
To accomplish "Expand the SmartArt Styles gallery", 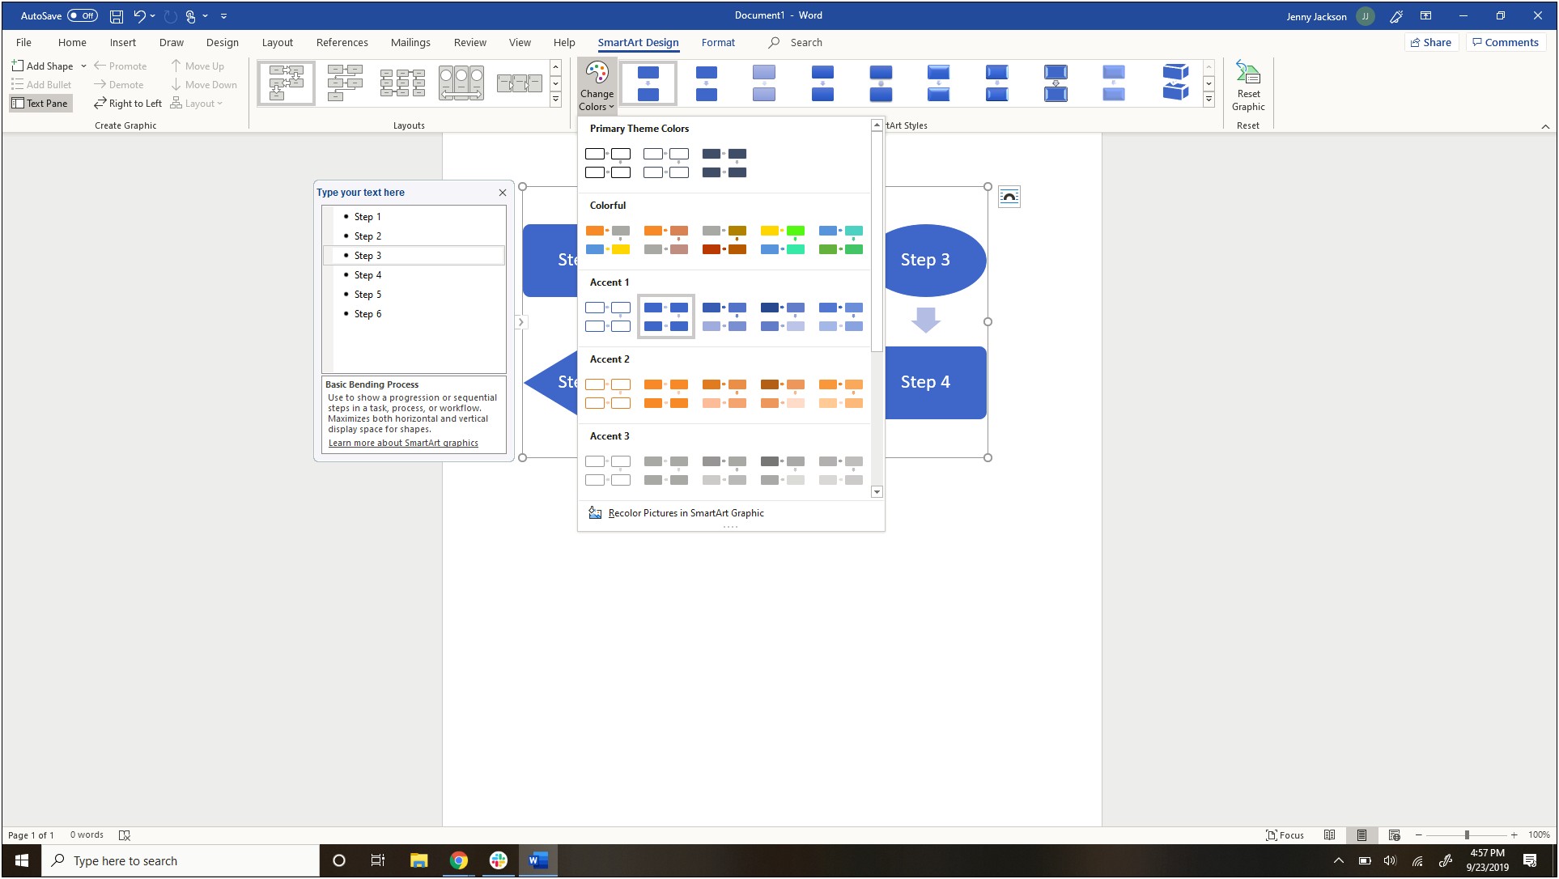I will tap(1209, 102).
